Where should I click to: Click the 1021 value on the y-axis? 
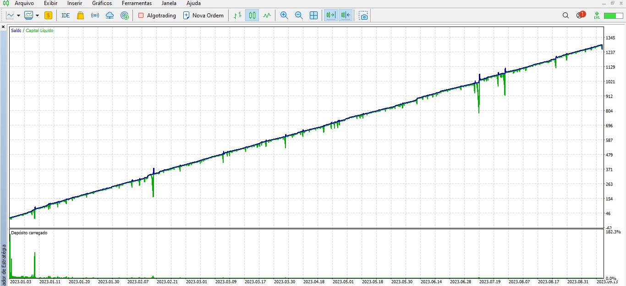pos(610,81)
